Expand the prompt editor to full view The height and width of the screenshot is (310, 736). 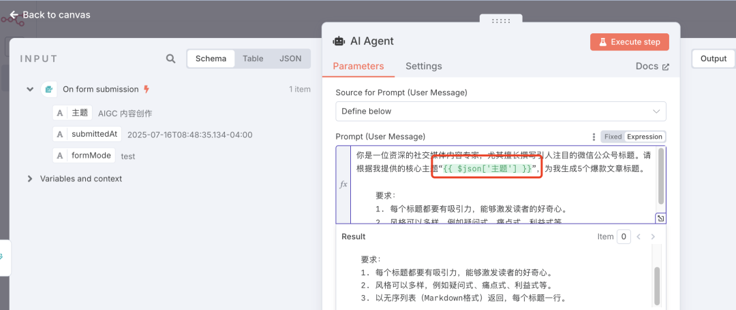pos(660,218)
